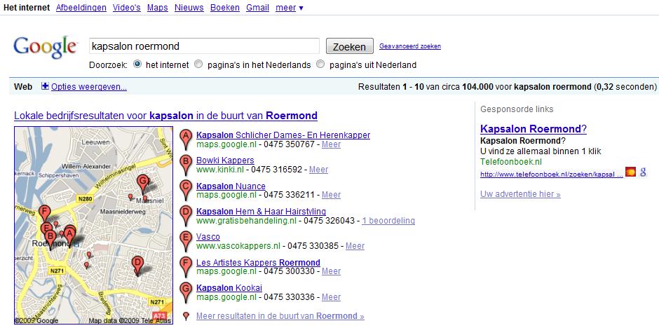Expand the 'meer' dropdown in the top bar
Screen dimensions: 659x328
[289, 8]
